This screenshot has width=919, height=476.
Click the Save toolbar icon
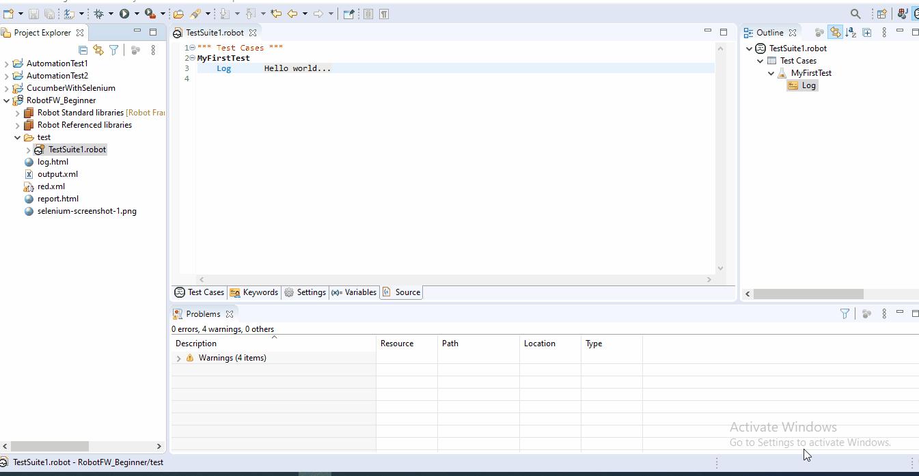pos(33,14)
